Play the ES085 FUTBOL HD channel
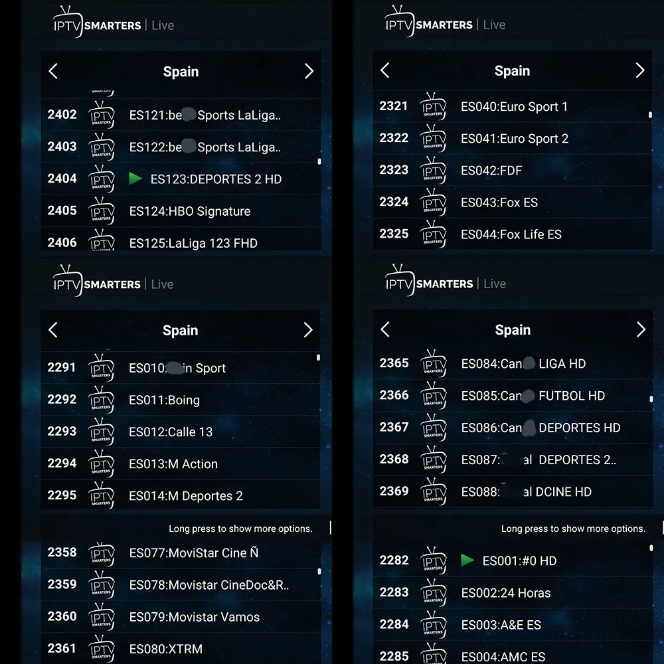The height and width of the screenshot is (664, 664). tap(533, 396)
